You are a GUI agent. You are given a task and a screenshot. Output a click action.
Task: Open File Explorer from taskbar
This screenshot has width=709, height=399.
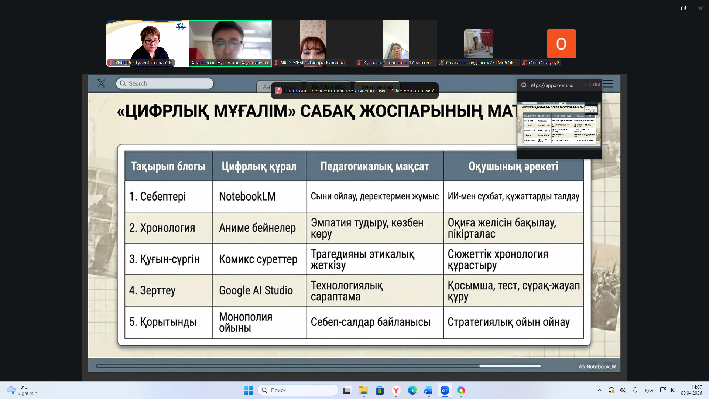pos(363,390)
